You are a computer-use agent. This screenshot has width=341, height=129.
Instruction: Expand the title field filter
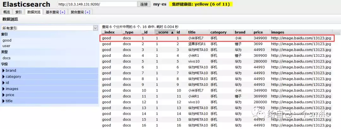coord(49,101)
